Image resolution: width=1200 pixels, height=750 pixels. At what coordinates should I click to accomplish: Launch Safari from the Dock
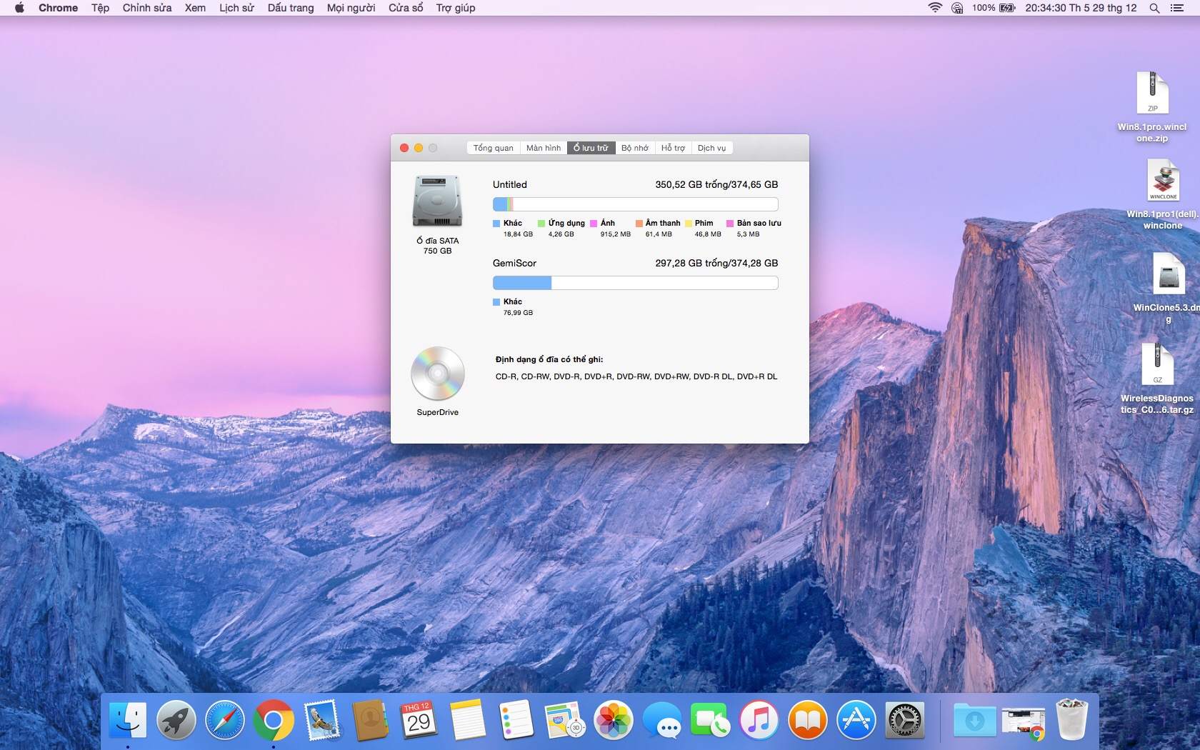pos(224,720)
